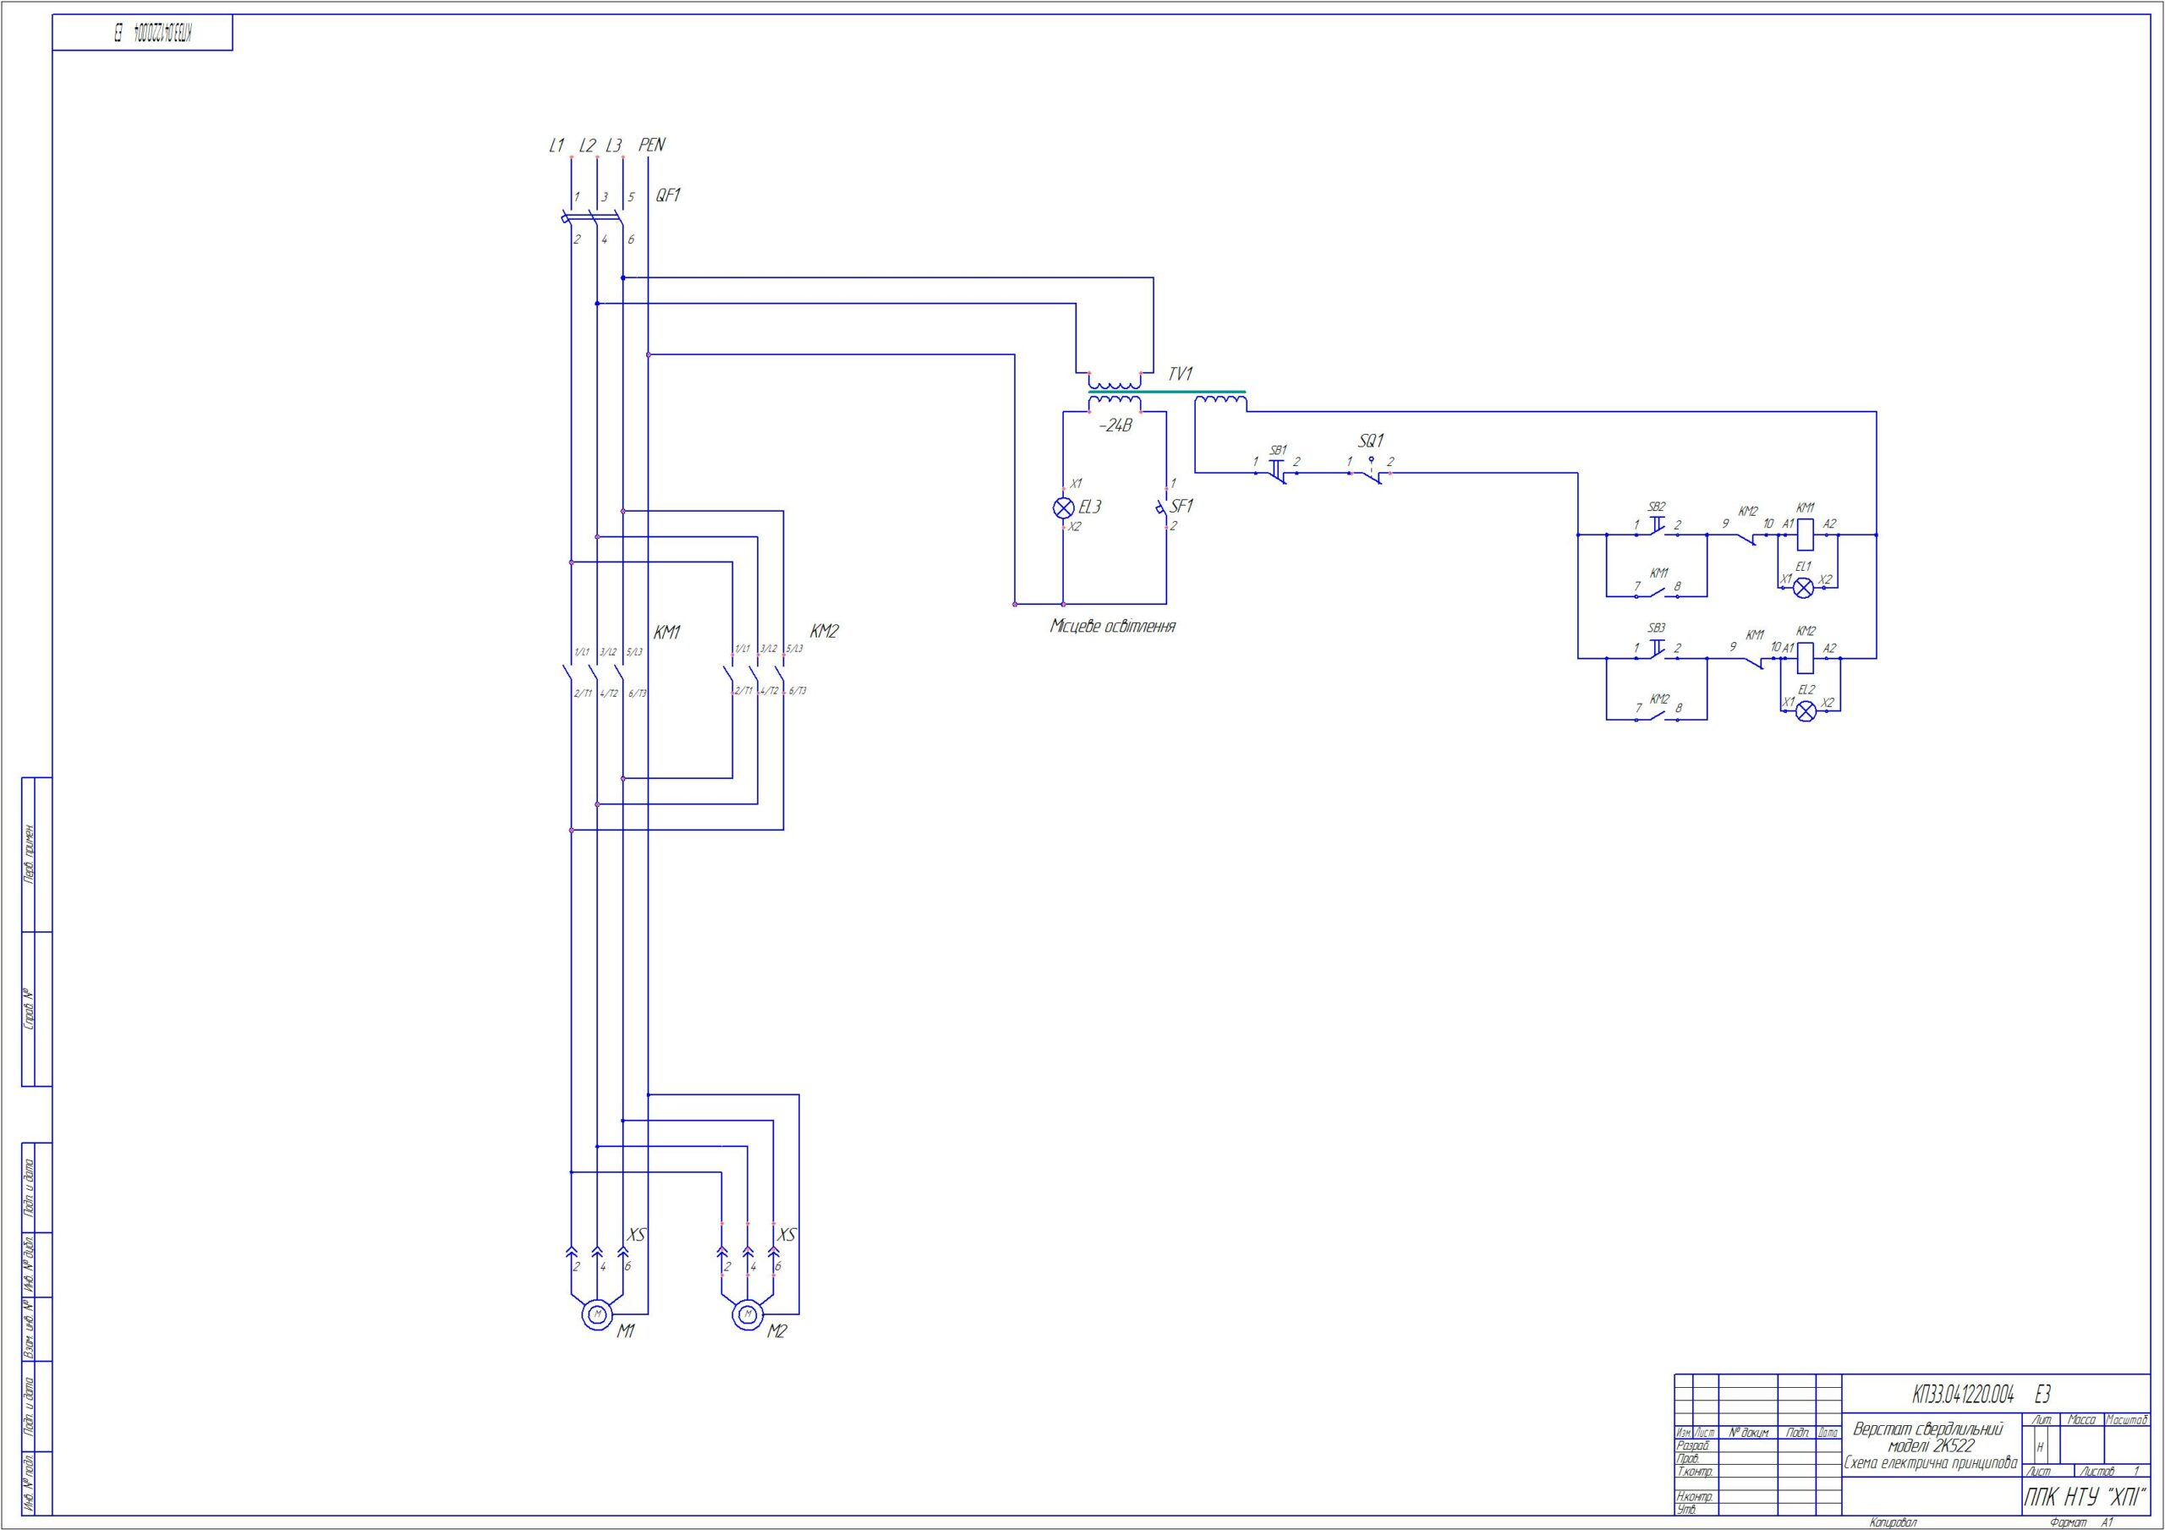Image resolution: width=2165 pixels, height=1530 pixels.
Task: Click the large KM2 power contactor label
Action: pos(824,632)
